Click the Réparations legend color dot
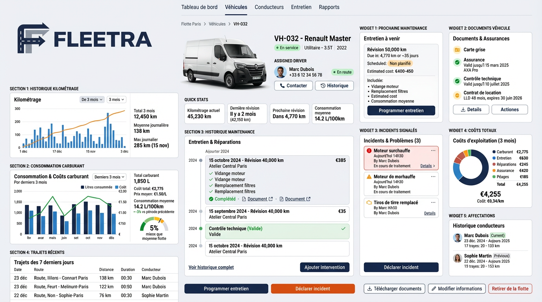 pyautogui.click(x=493, y=164)
